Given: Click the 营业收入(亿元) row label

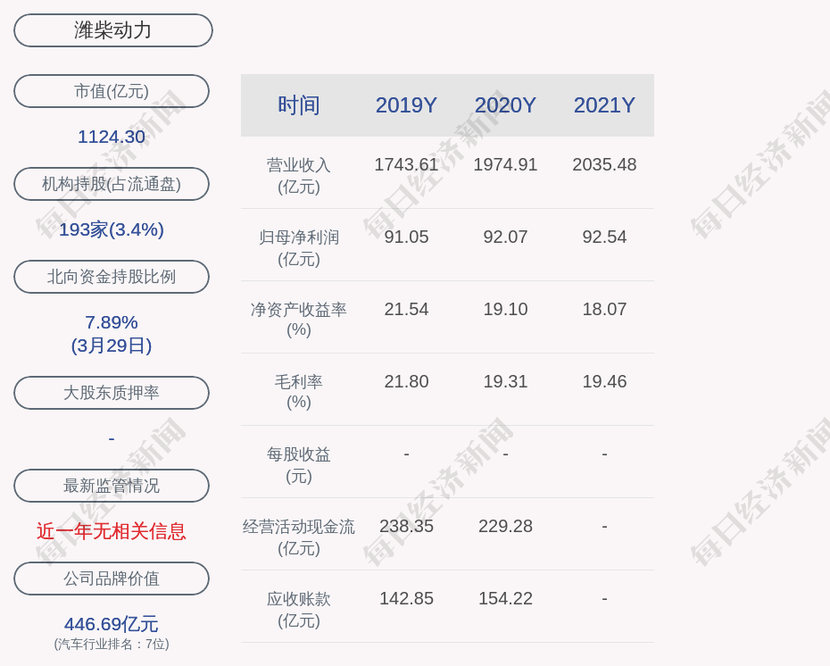Looking at the screenshot, I should [x=299, y=176].
